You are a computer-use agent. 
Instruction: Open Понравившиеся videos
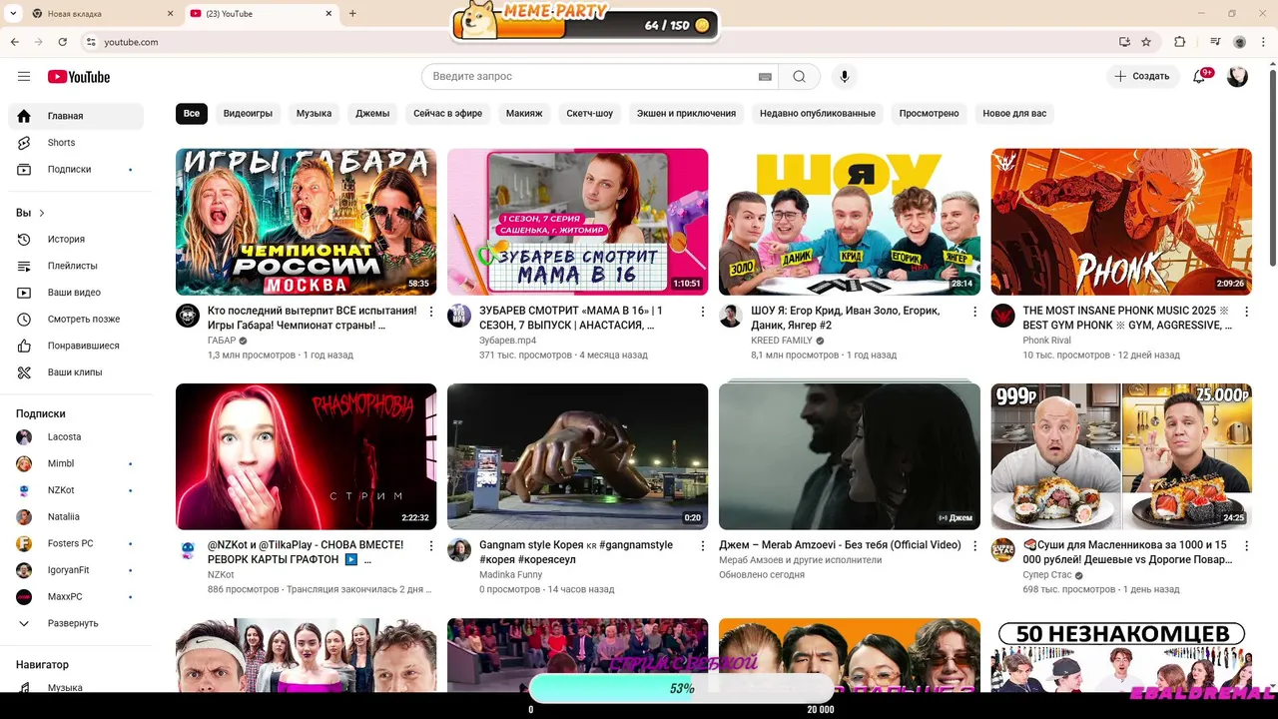point(76,346)
